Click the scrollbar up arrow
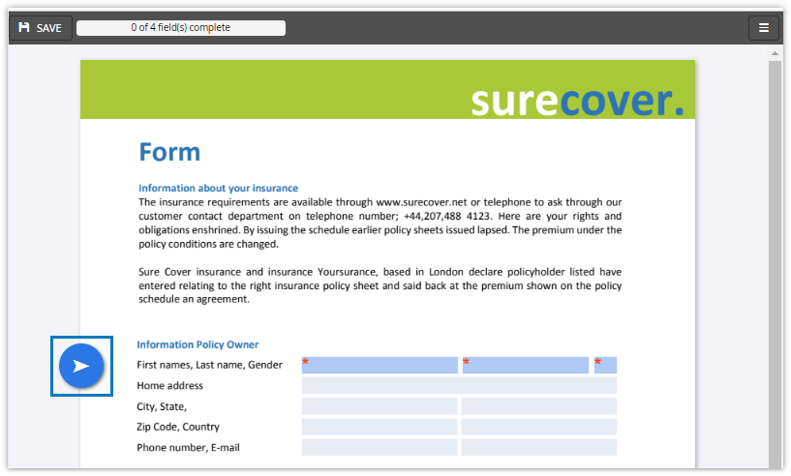Image resolution: width=791 pixels, height=476 pixels. (x=775, y=53)
